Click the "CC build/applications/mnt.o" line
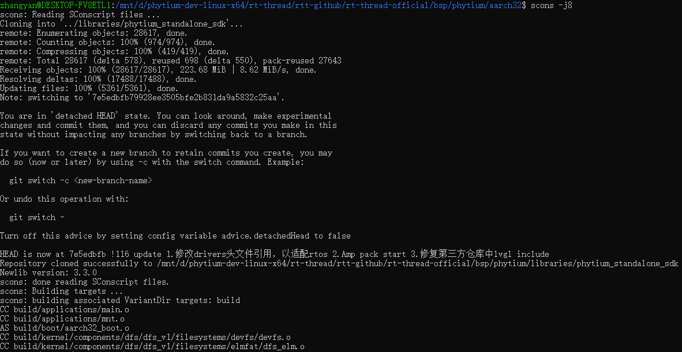The width and height of the screenshot is (682, 352). pyautogui.click(x=62, y=319)
